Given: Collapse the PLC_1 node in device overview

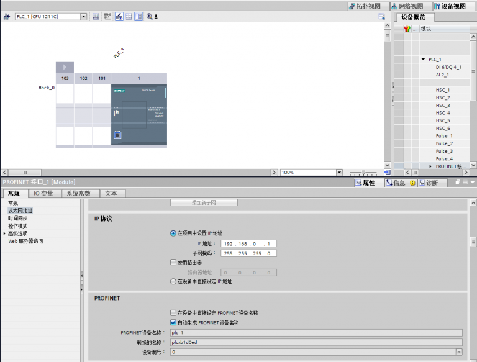Looking at the screenshot, I should 423,60.
